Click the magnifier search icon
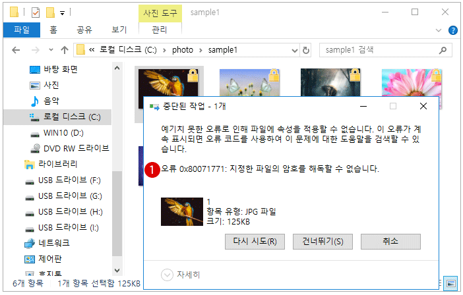Screen dimensions: 463x295 443,50
